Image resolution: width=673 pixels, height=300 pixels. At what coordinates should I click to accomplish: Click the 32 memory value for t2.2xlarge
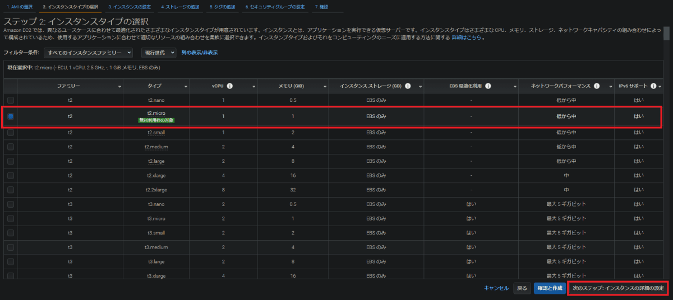(x=293, y=190)
